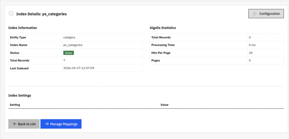Click the gear icon in the Configuration button

tap(255, 14)
